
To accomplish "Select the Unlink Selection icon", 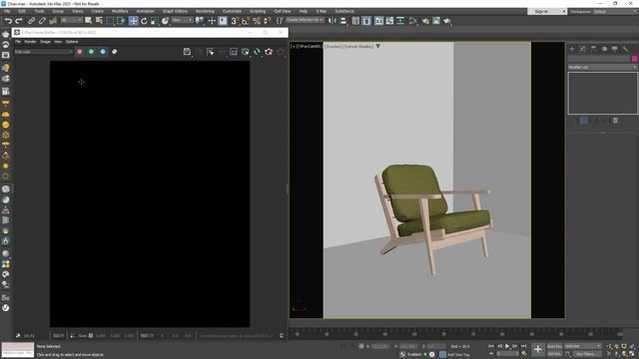I will tap(42, 21).
